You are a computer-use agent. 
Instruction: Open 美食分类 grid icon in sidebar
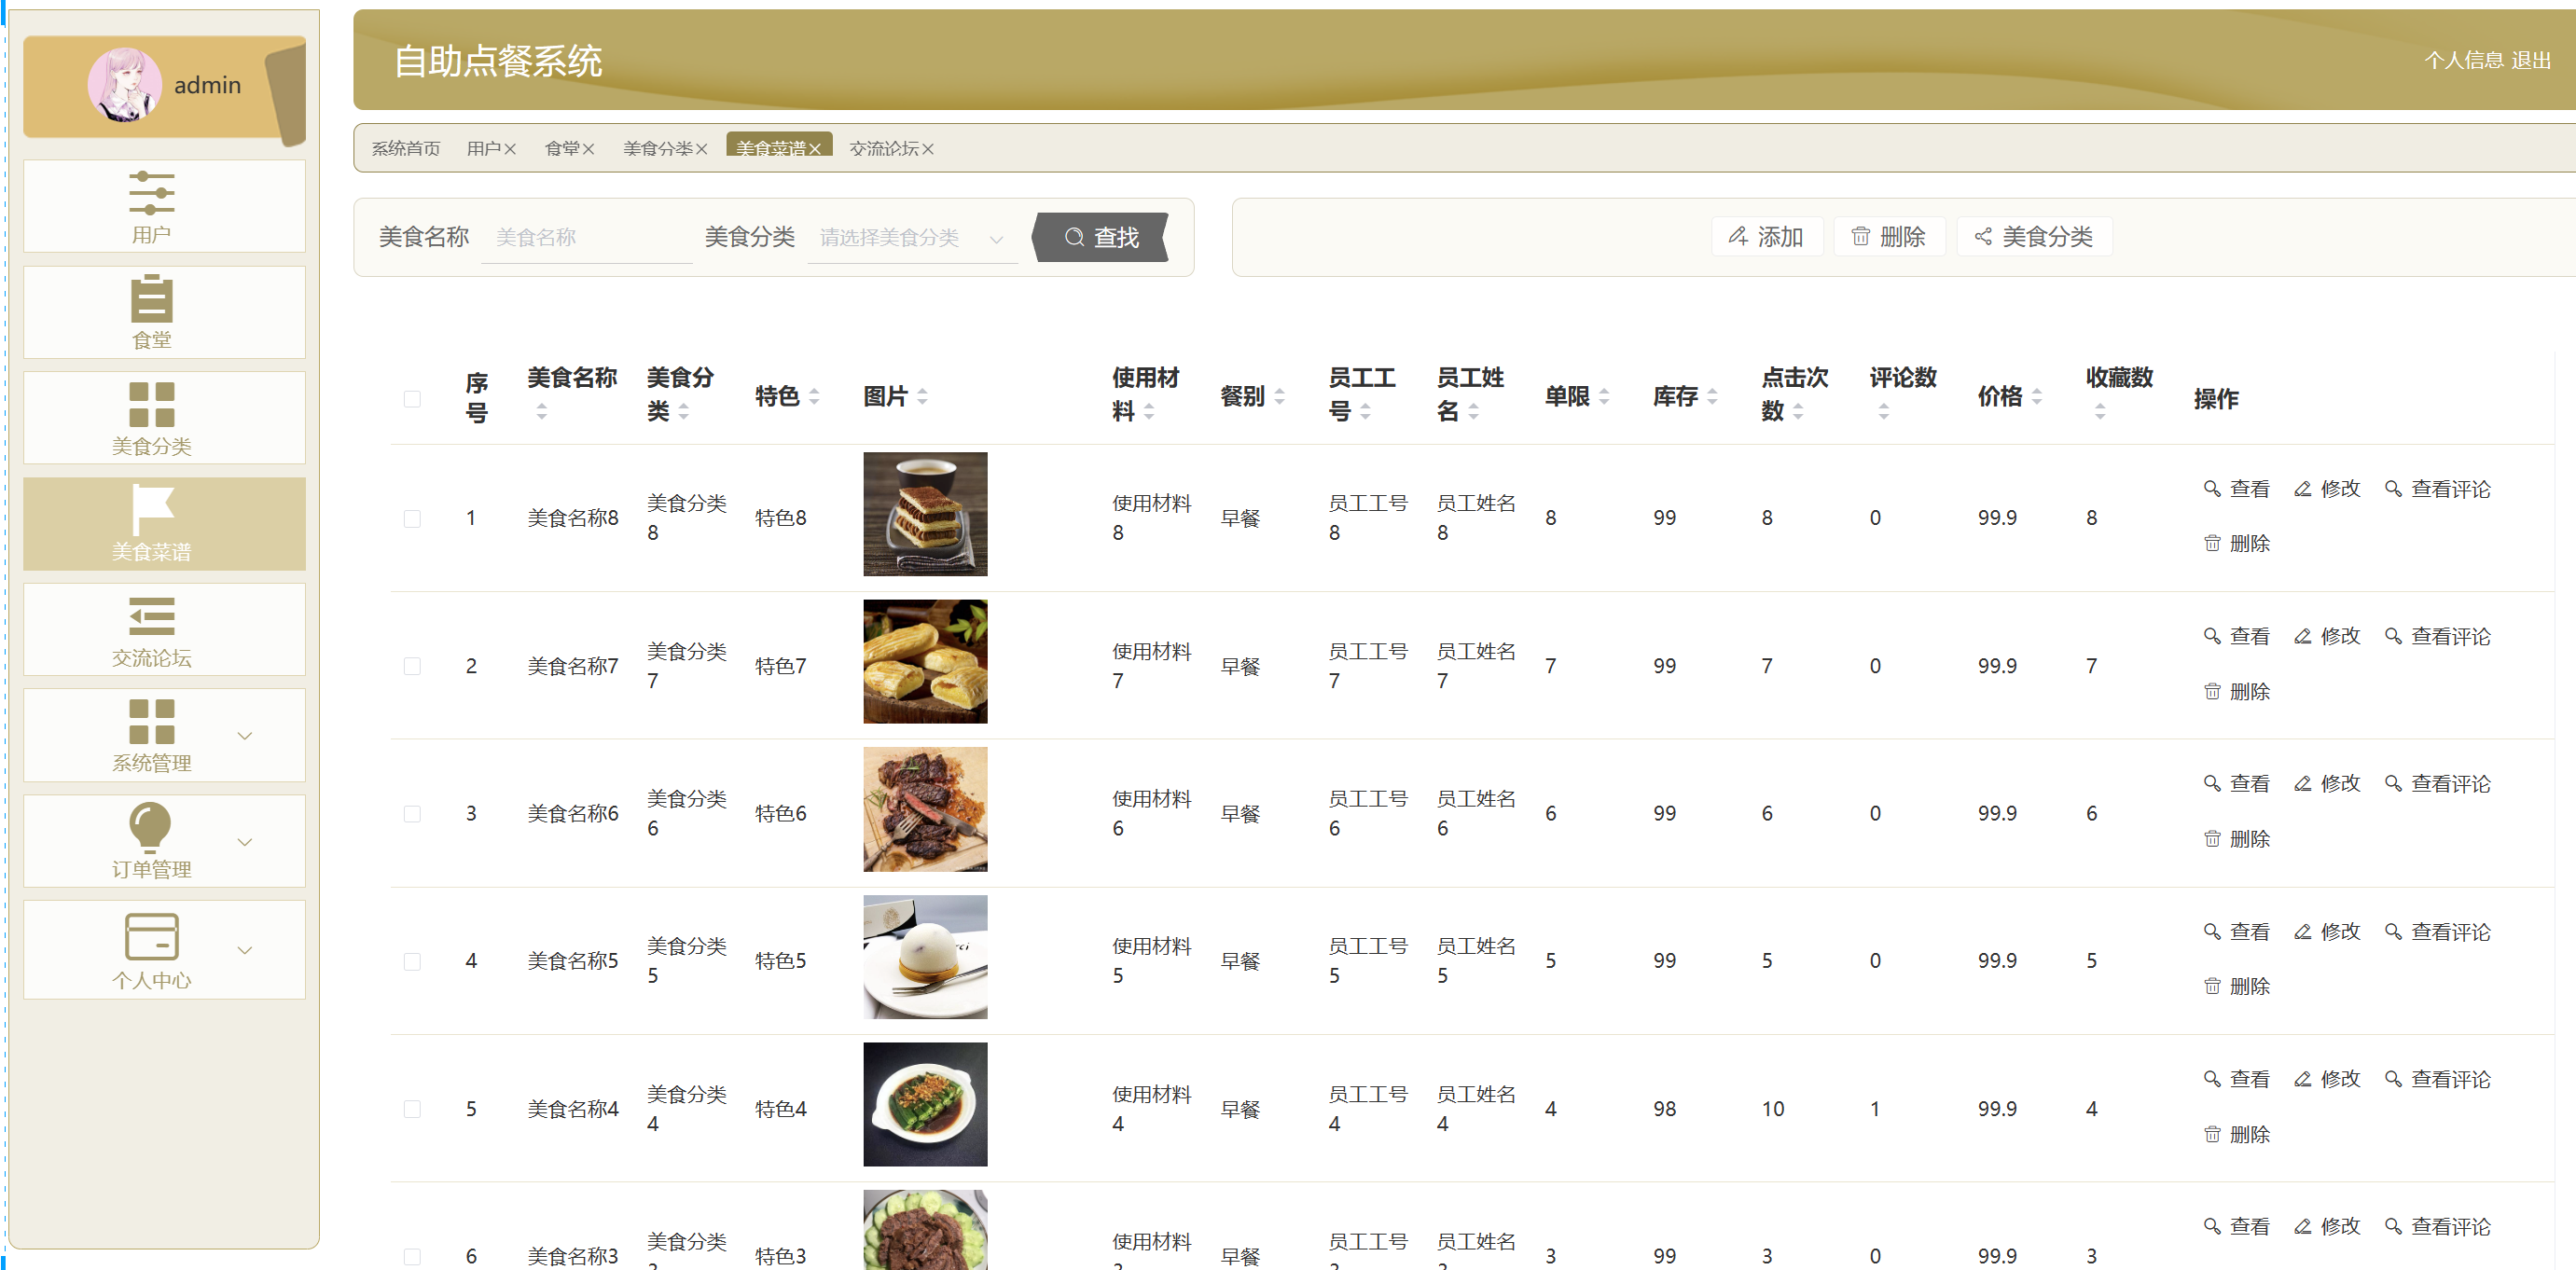[151, 404]
